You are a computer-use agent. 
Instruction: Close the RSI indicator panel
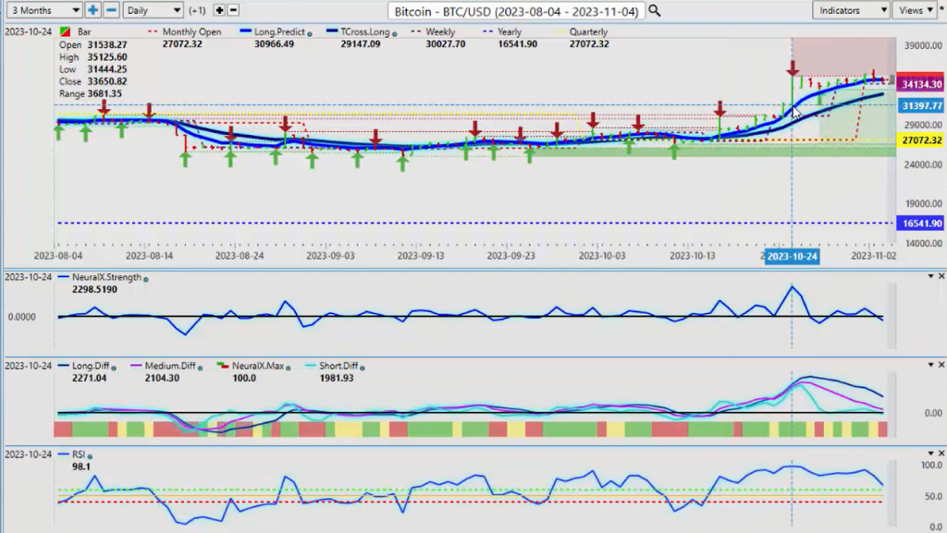941,454
